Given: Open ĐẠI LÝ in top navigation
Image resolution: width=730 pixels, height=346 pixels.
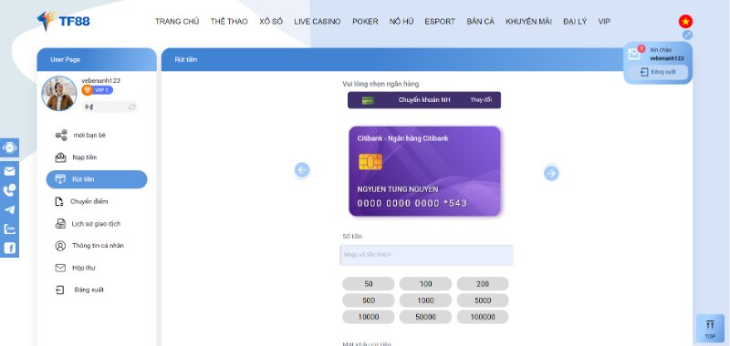Looking at the screenshot, I should tap(575, 21).
